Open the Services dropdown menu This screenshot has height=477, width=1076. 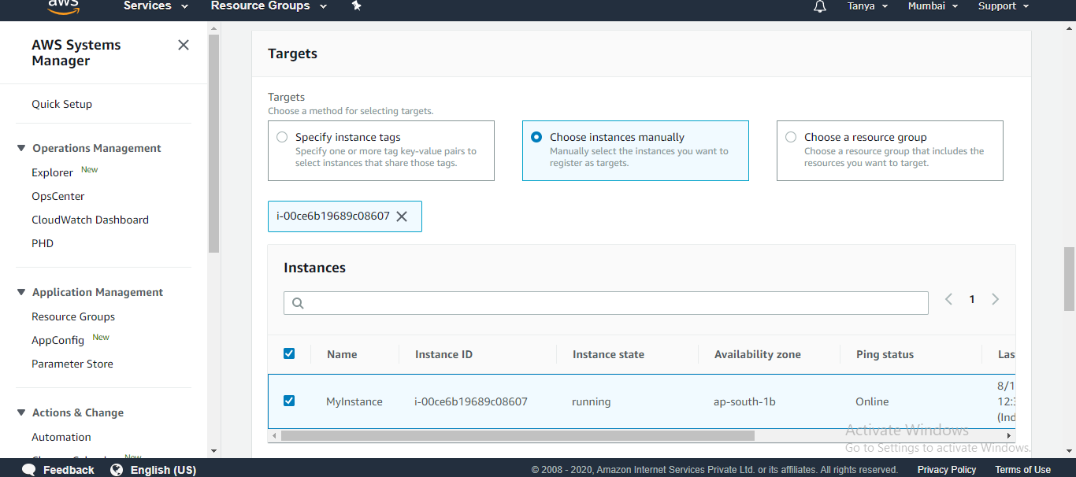click(x=156, y=6)
